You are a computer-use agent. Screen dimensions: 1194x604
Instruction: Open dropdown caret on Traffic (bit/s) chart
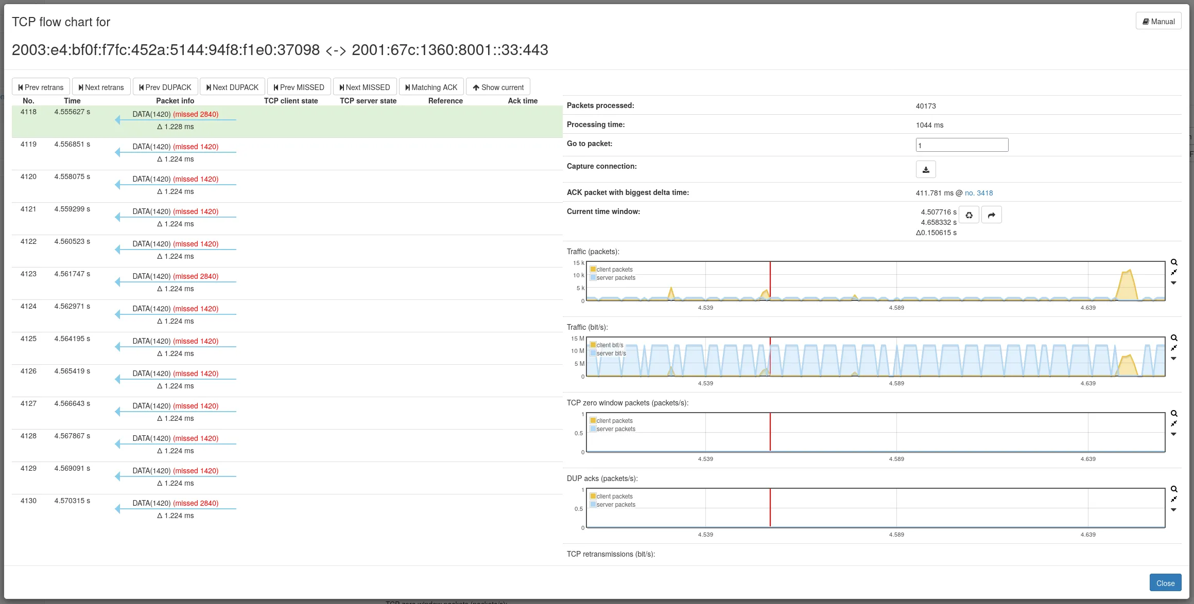(x=1174, y=359)
